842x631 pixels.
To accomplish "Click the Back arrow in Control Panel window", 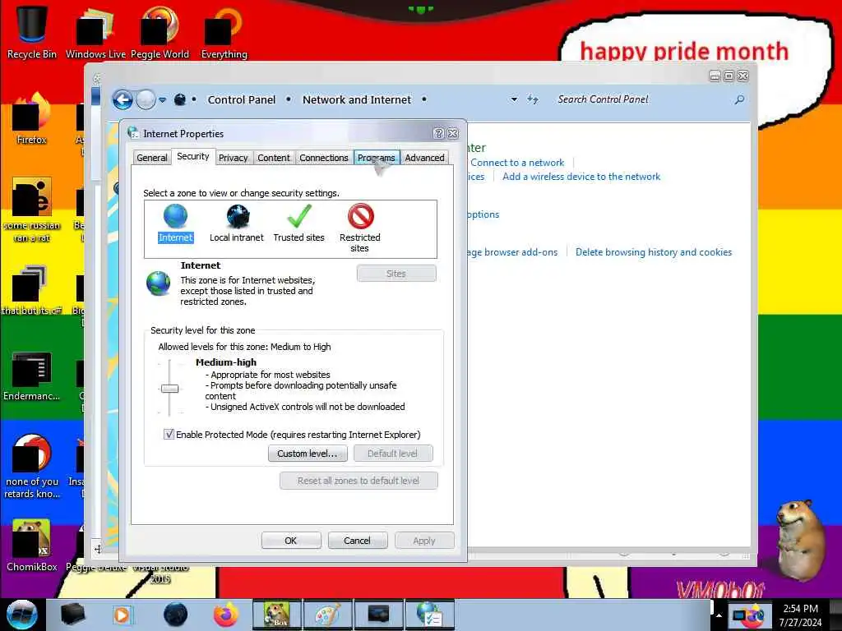I will [x=123, y=99].
